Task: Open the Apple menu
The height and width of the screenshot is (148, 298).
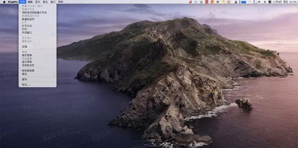Action: [x=4, y=2]
